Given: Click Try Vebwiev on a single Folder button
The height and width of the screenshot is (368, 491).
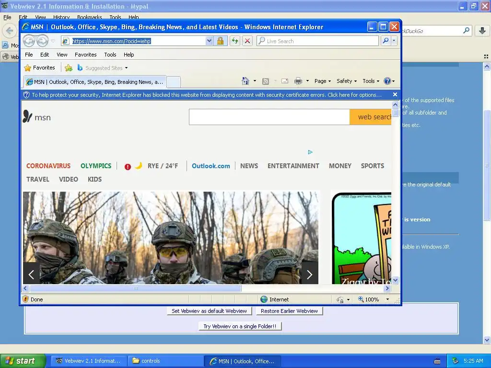Looking at the screenshot, I should (240, 326).
